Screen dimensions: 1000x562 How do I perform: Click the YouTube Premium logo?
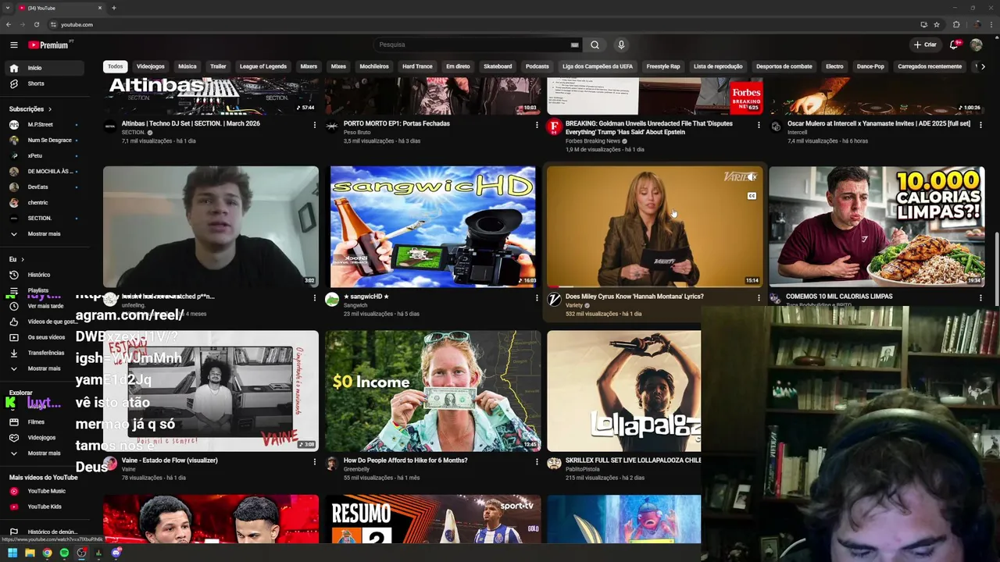click(50, 44)
